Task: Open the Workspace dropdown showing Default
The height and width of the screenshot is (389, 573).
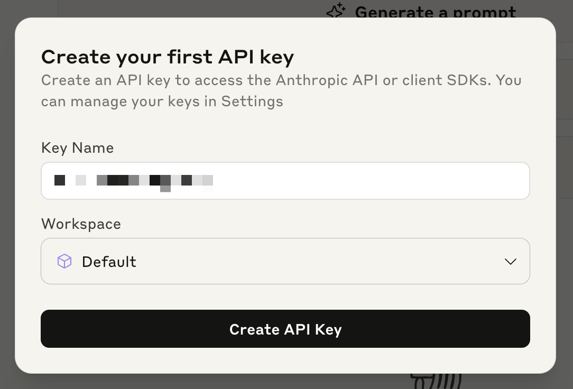Action: [285, 261]
